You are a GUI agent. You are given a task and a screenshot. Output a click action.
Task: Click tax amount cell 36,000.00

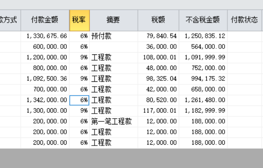click(159, 47)
